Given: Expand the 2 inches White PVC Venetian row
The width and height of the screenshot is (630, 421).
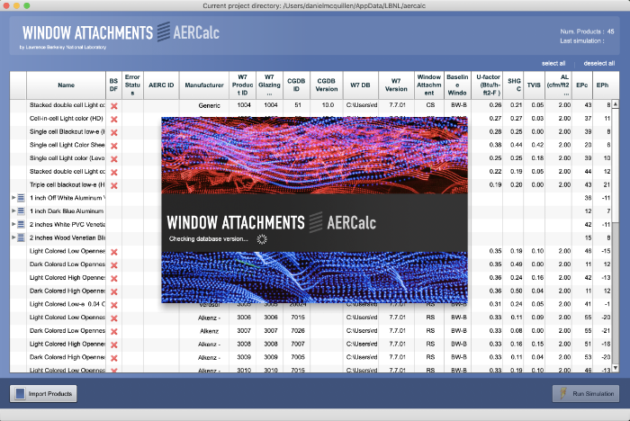Looking at the screenshot, I should [13, 224].
